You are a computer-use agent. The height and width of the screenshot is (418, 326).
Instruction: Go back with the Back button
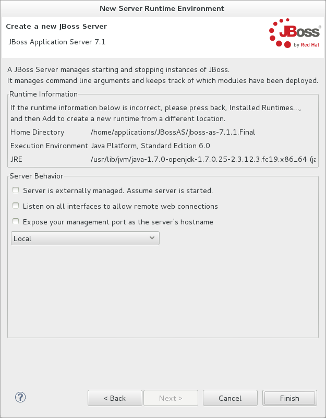[x=115, y=398]
